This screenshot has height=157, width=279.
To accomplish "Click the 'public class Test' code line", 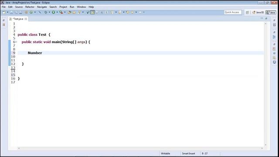I will tap(34, 34).
